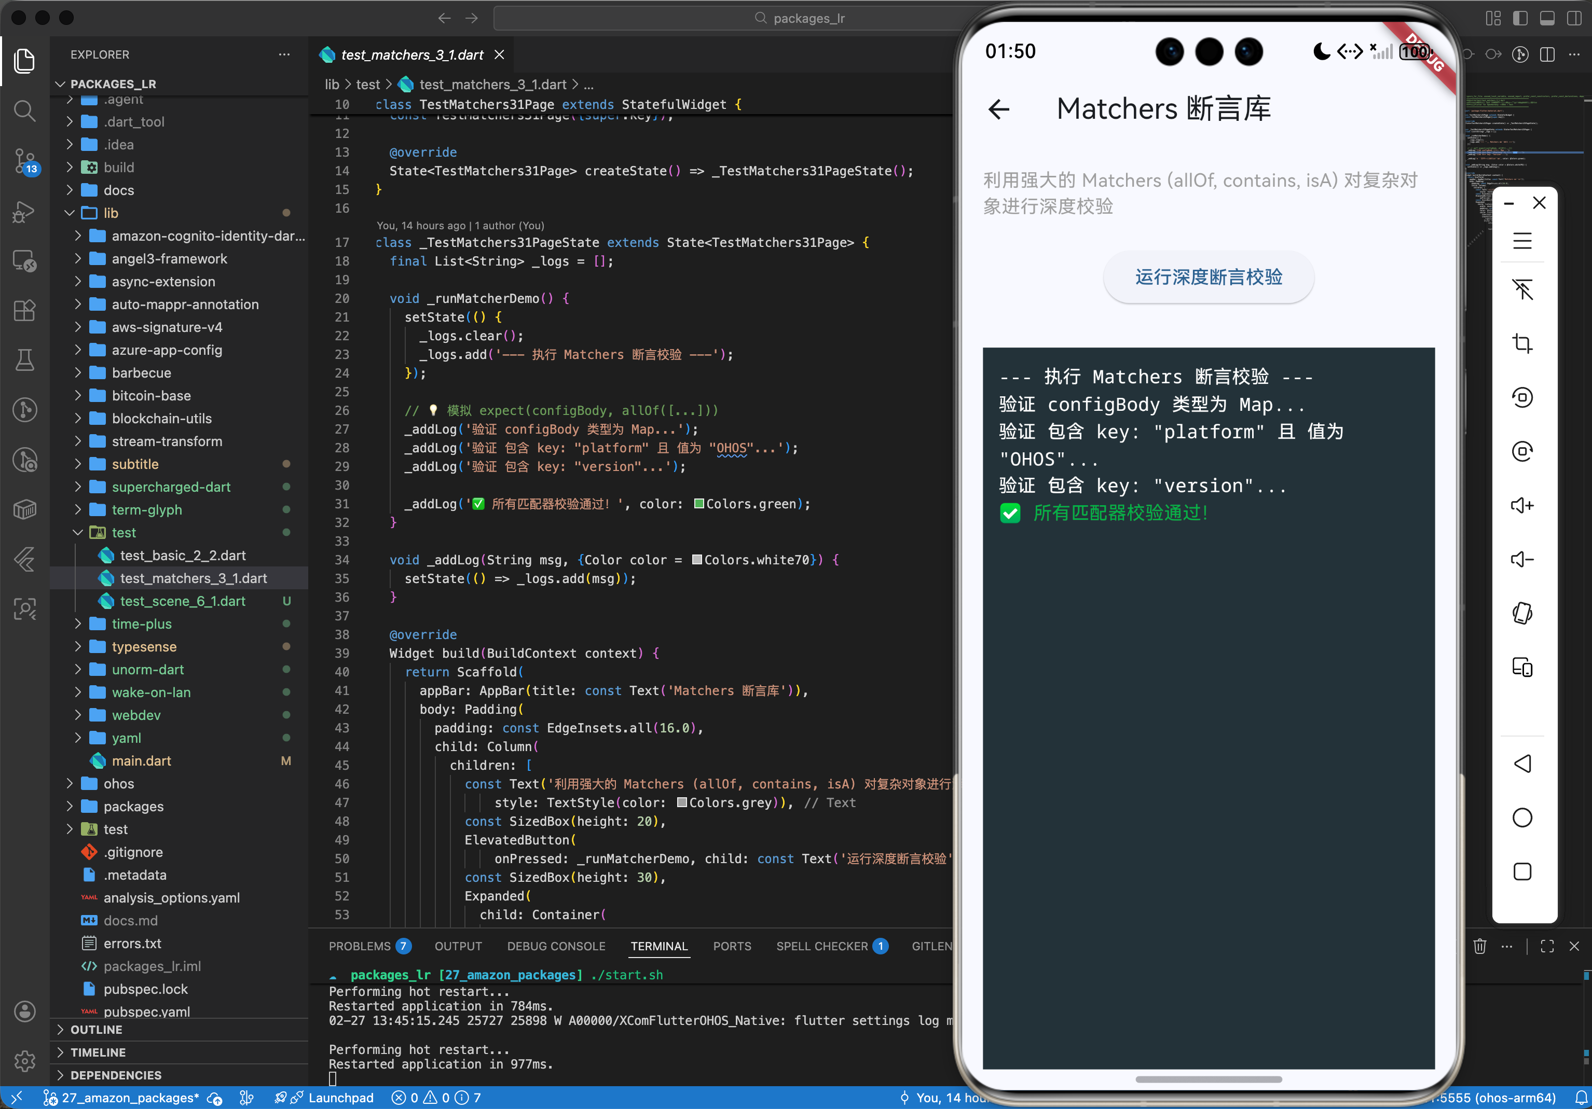Image resolution: width=1592 pixels, height=1109 pixels.
Task: Tap the back arrow in Matchers app
Action: pyautogui.click(x=998, y=109)
